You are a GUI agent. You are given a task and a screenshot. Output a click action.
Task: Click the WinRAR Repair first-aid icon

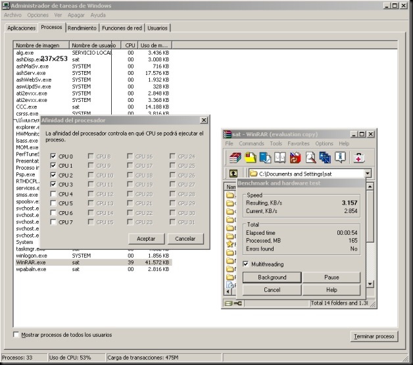click(358, 157)
